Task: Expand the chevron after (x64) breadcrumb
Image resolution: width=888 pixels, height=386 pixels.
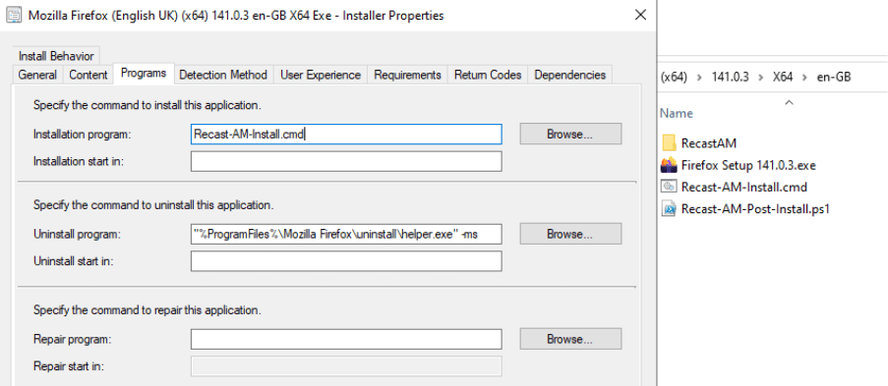Action: [700, 77]
